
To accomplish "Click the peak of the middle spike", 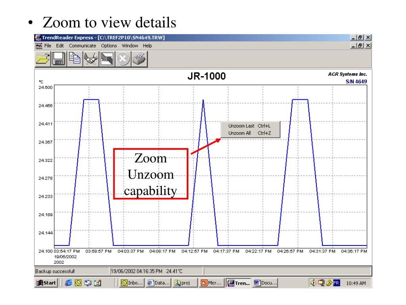I will [203, 100].
